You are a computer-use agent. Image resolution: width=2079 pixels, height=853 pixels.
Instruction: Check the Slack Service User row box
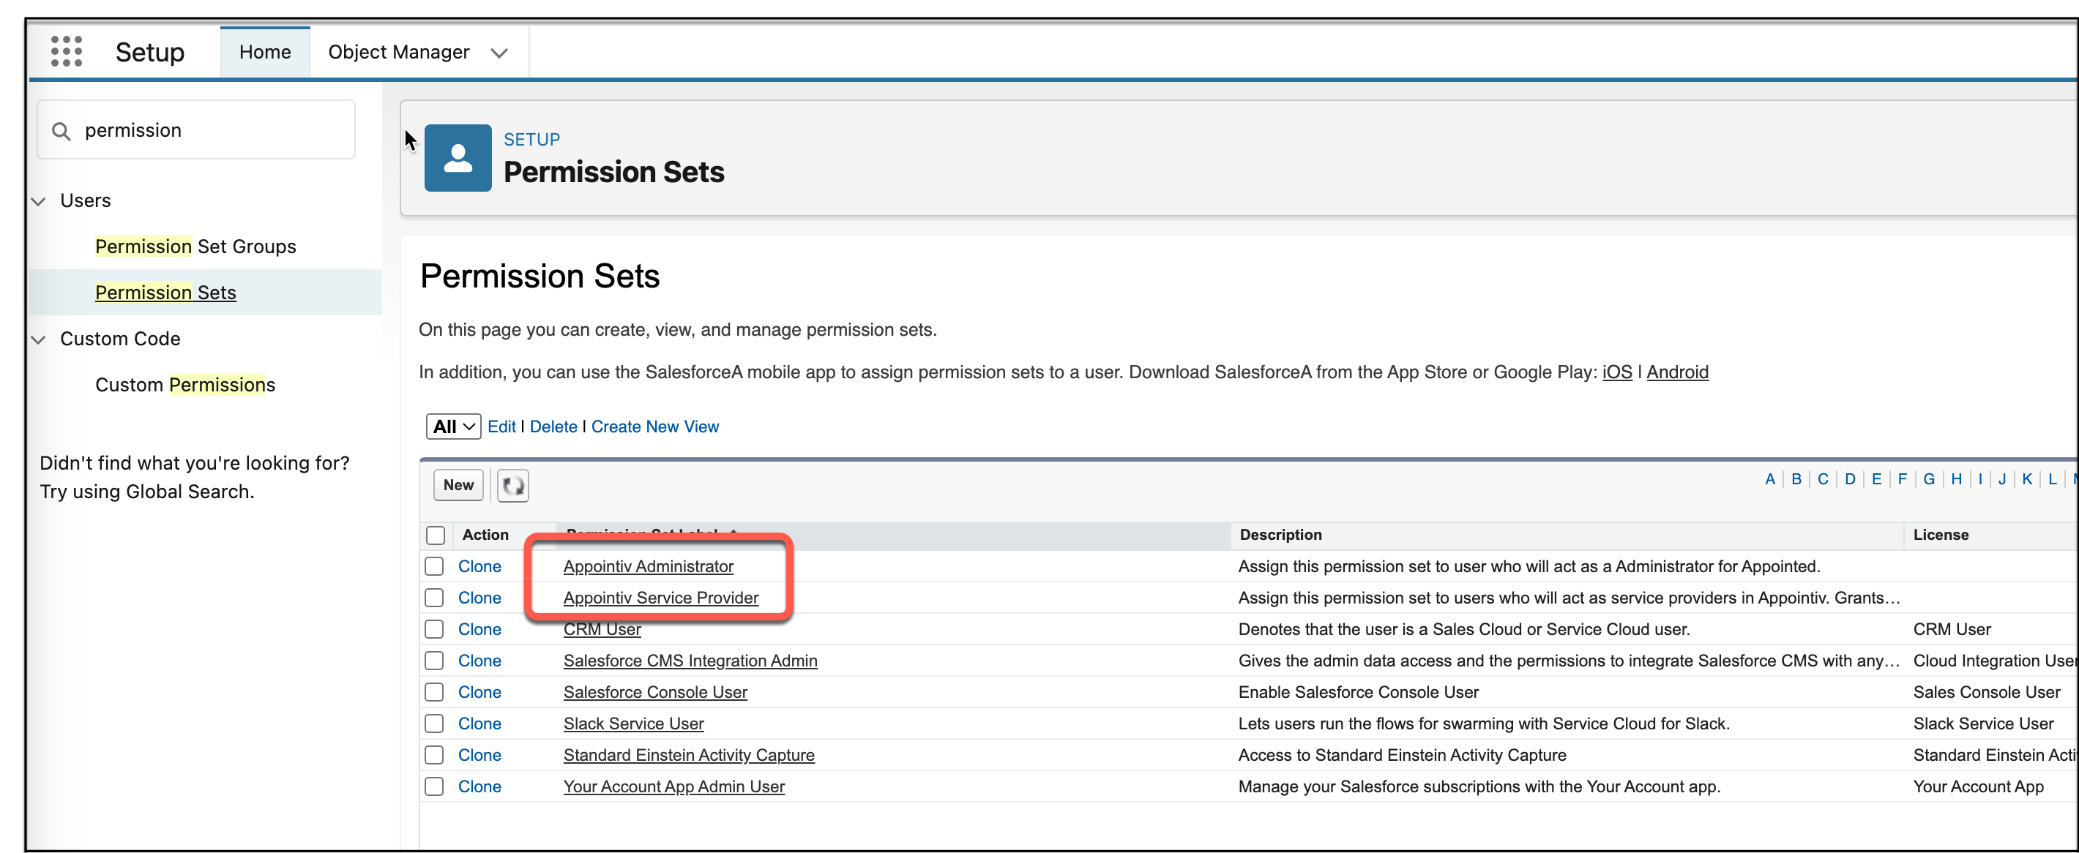[434, 724]
